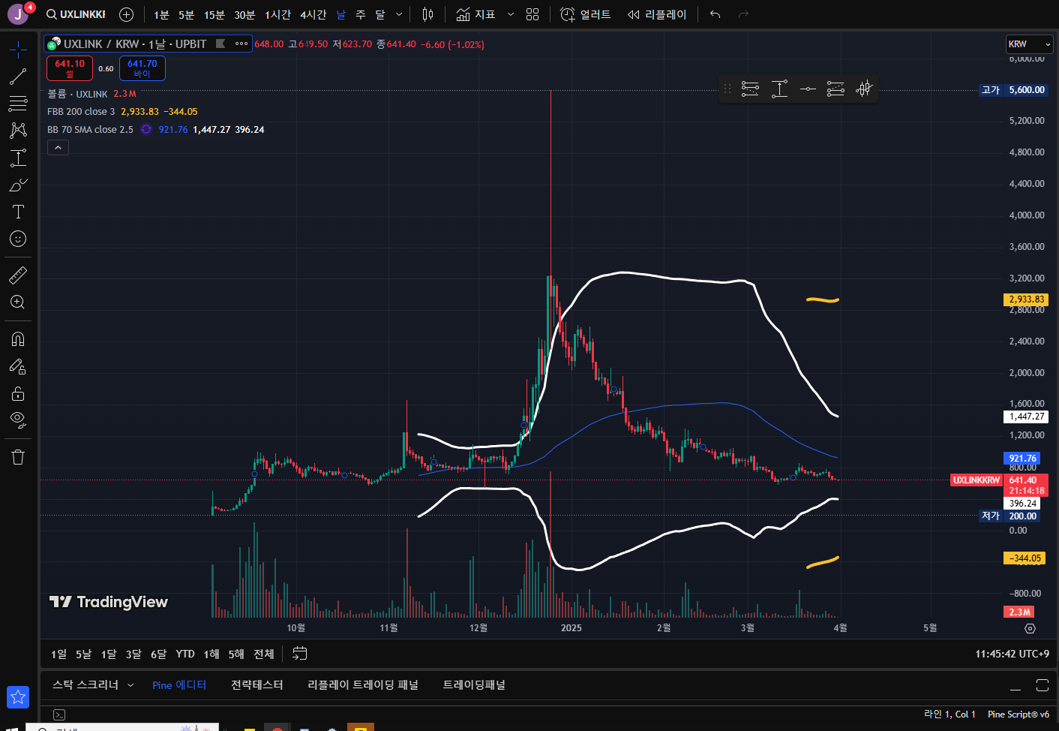Click the FBB 200 close 3 legend

coord(81,111)
